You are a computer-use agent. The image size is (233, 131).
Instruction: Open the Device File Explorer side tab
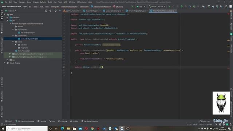click(x=231, y=109)
